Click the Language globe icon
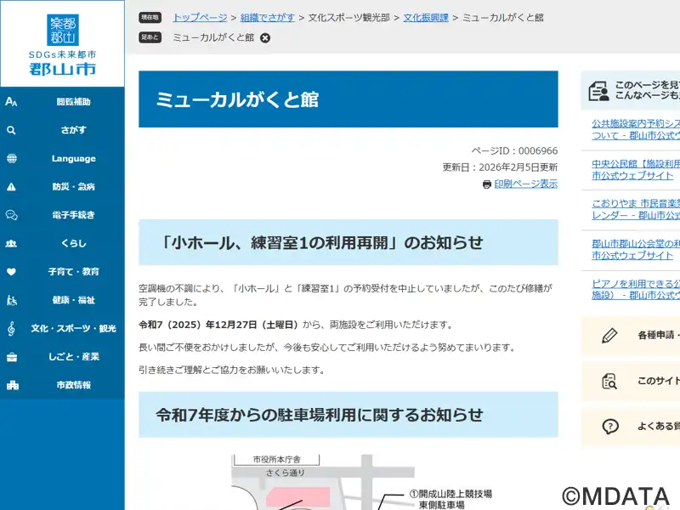This screenshot has width=680, height=510. tap(11, 158)
